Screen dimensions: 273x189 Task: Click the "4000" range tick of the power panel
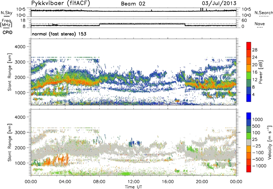coord(20,47)
